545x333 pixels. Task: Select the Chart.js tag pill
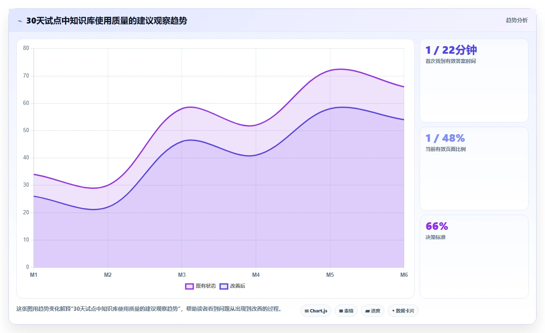pos(316,311)
